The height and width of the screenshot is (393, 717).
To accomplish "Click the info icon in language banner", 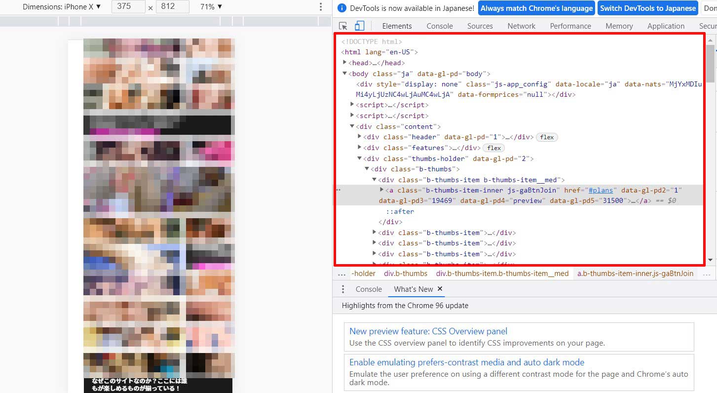I will click(x=342, y=8).
